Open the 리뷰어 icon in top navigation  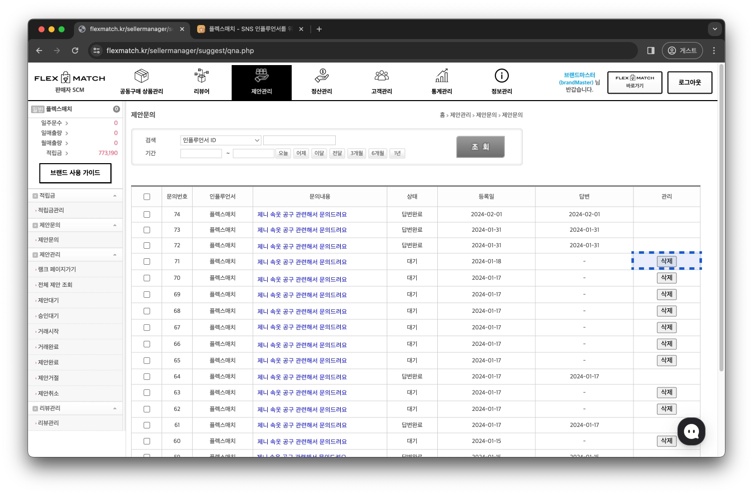click(x=202, y=76)
